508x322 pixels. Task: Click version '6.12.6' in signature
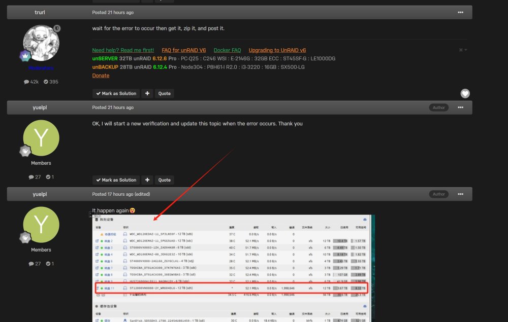coord(160,58)
